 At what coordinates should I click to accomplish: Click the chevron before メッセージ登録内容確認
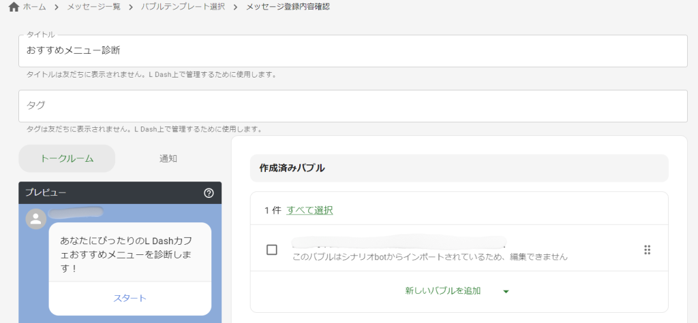(236, 7)
